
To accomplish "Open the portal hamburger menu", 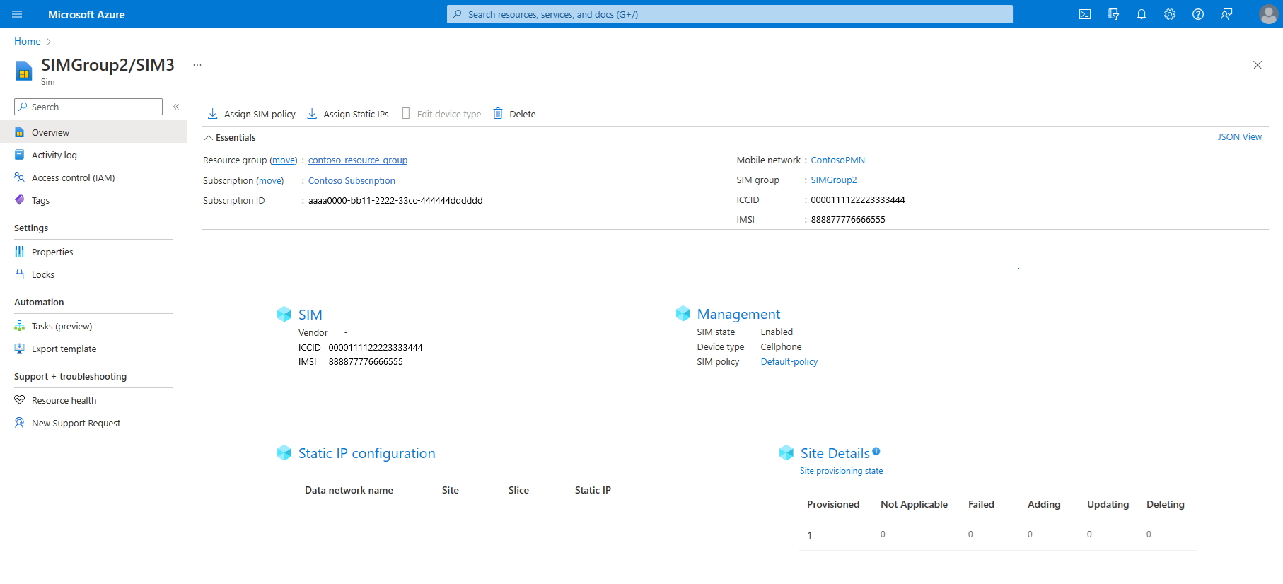I will pyautogui.click(x=18, y=14).
